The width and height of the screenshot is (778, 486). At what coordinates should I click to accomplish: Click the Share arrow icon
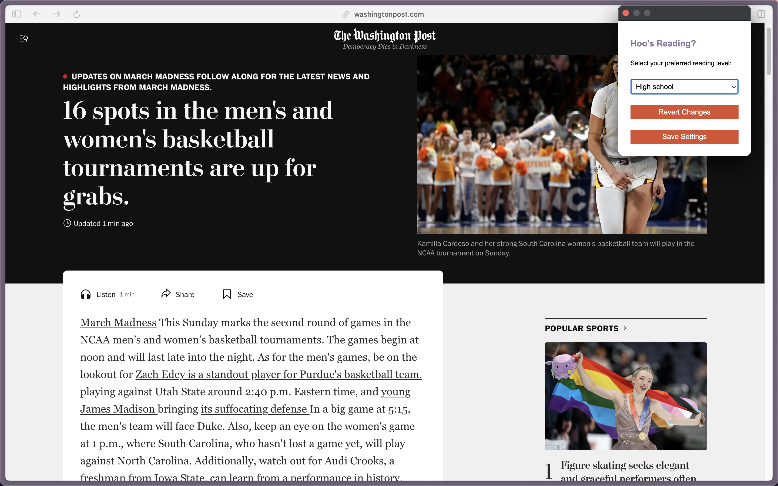[x=166, y=294]
